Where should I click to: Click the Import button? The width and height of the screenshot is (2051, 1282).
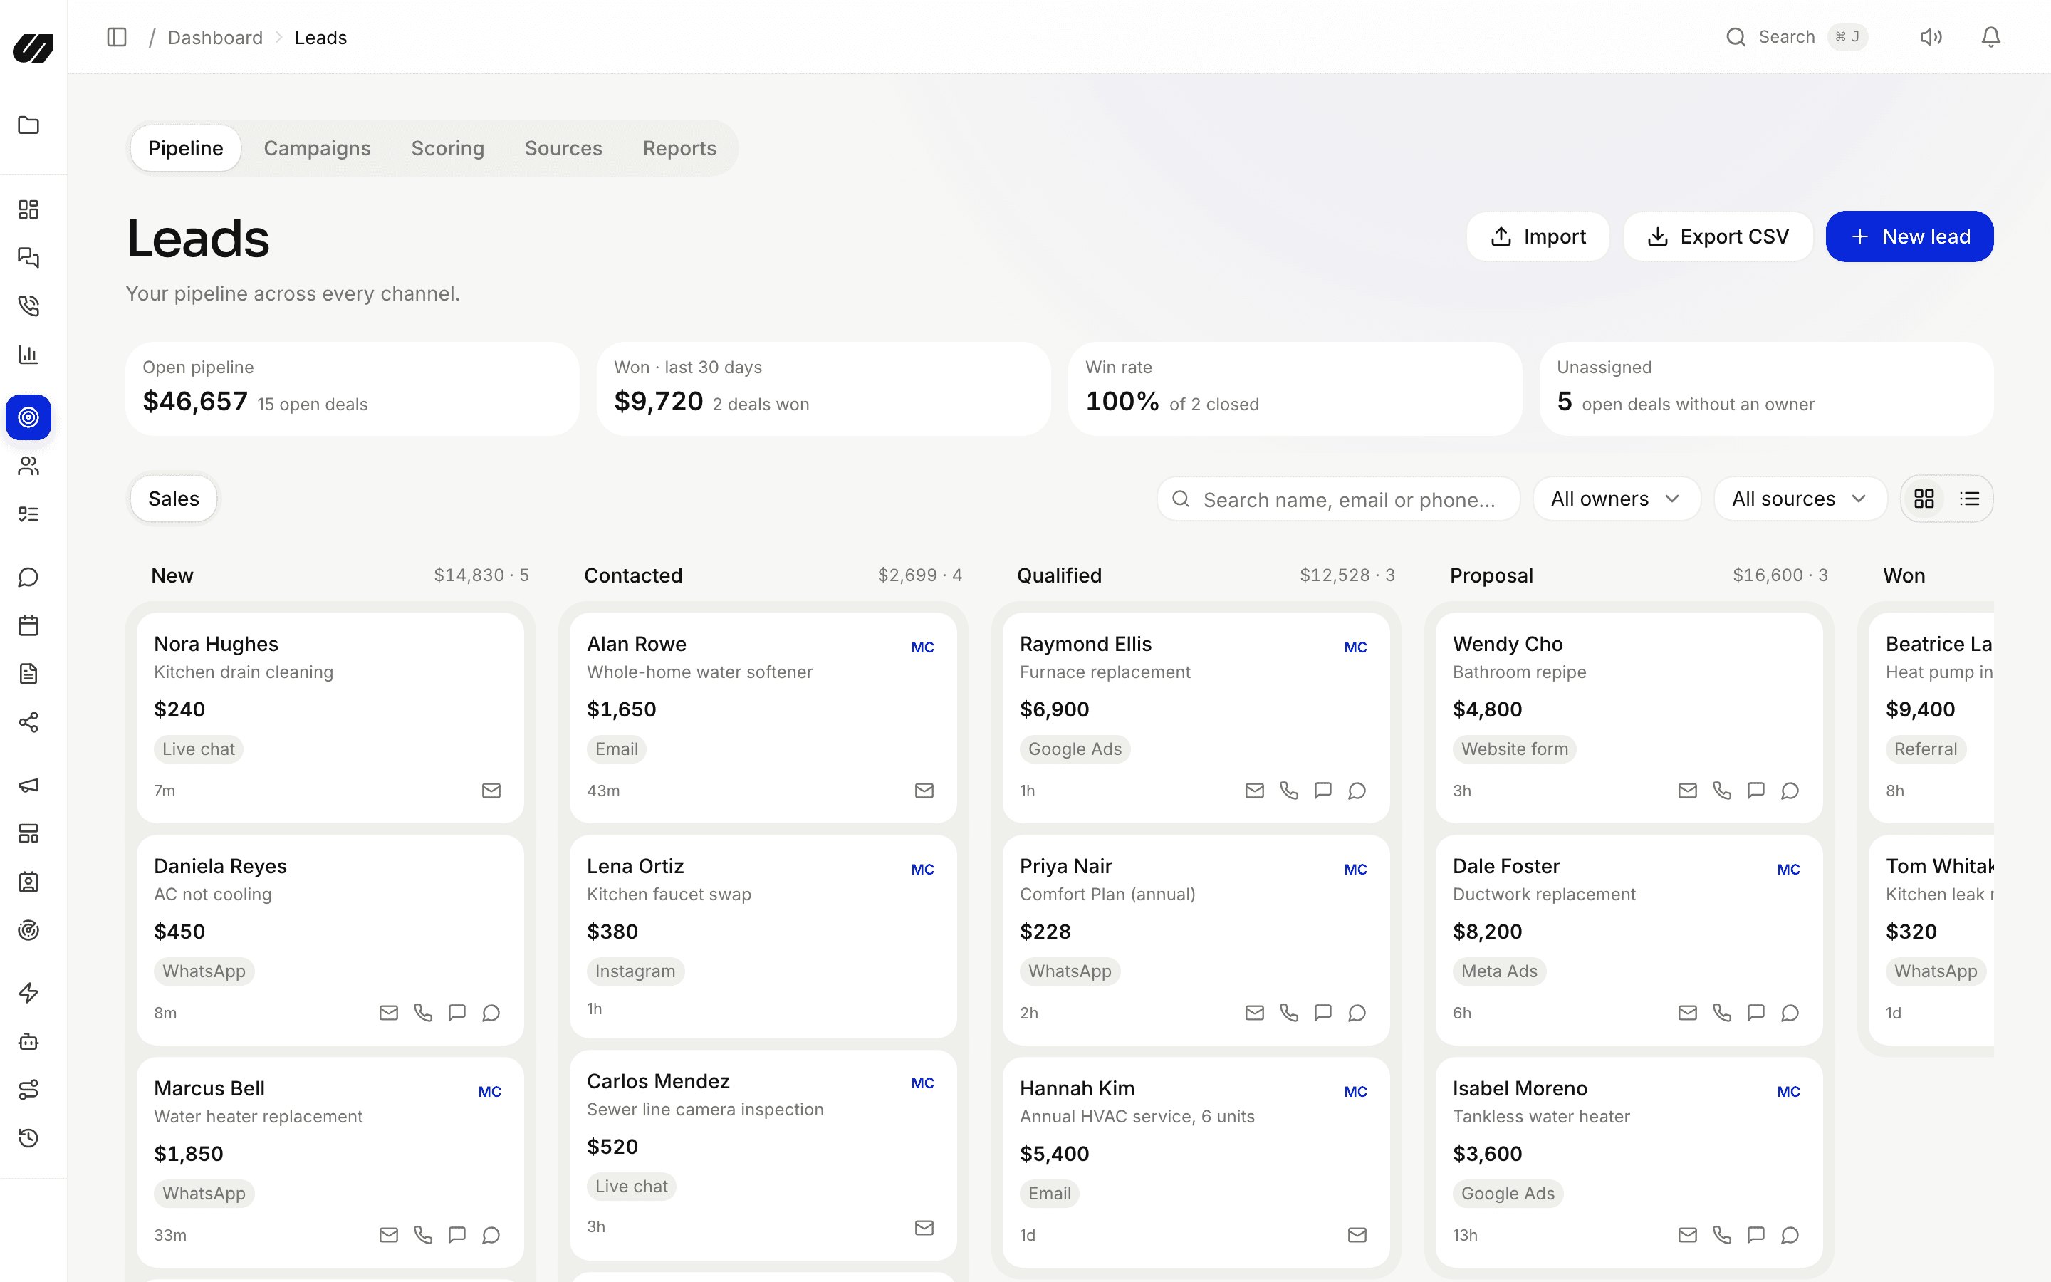click(x=1538, y=236)
